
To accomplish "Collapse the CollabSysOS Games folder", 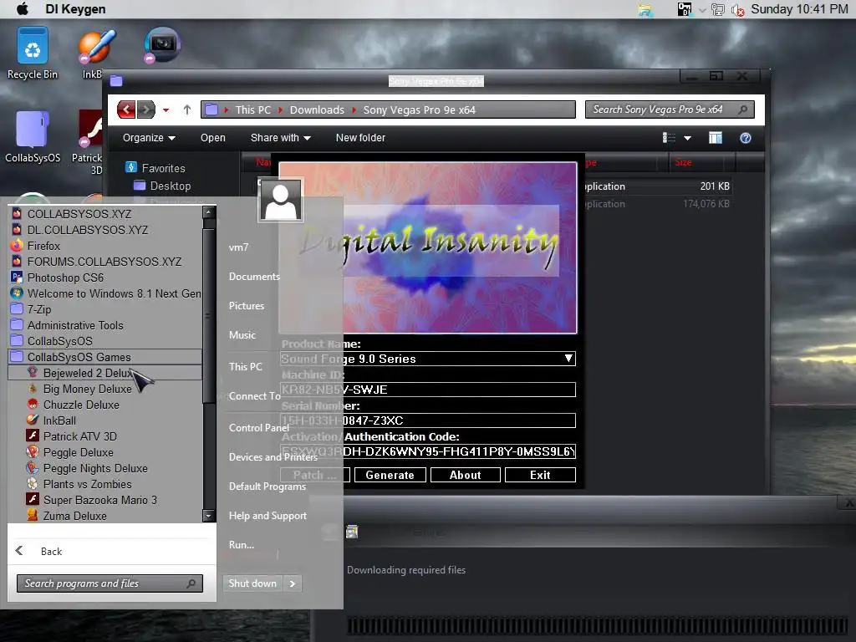I will click(105, 357).
